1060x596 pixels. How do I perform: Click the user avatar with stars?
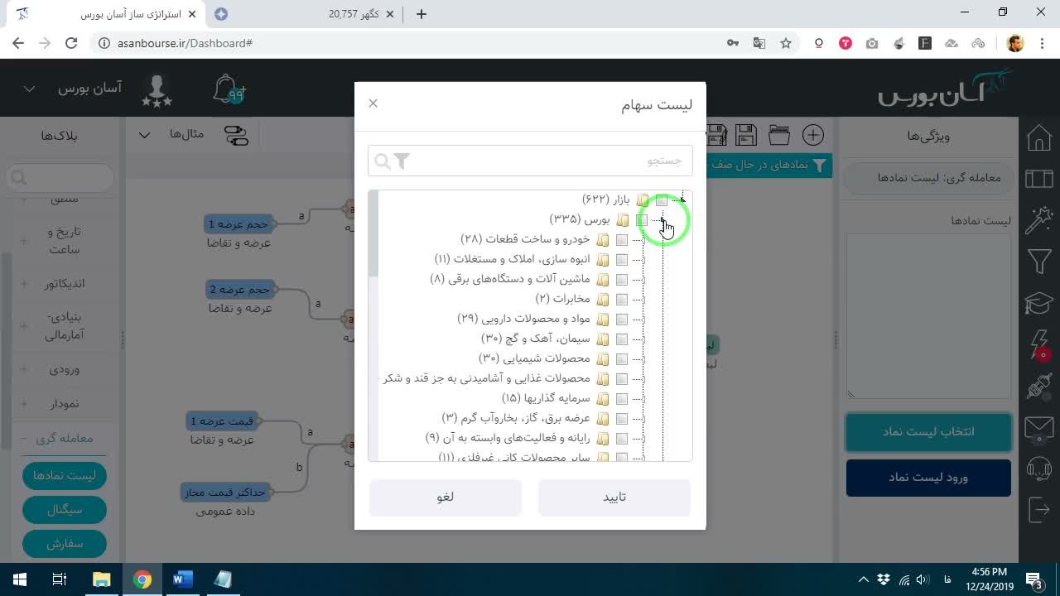pos(157,89)
